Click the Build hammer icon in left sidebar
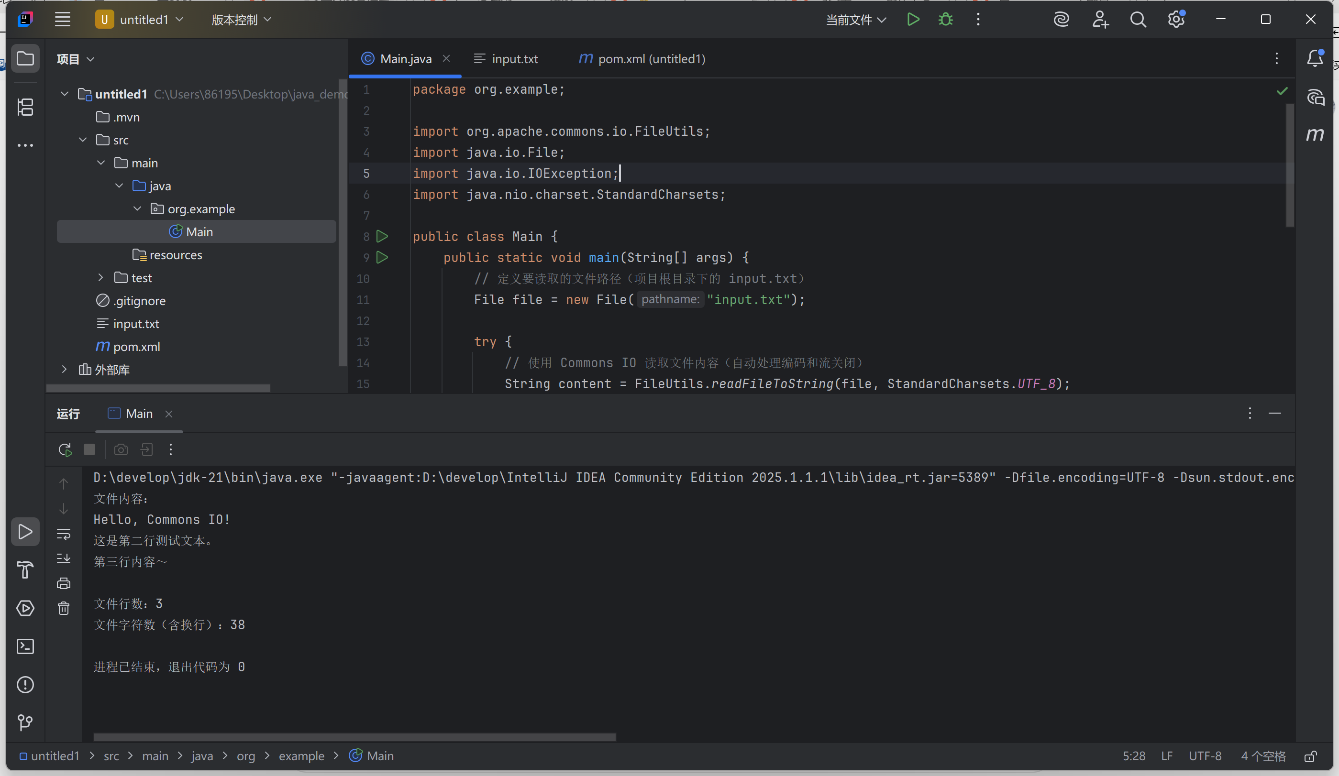This screenshot has height=776, width=1339. pos(25,570)
